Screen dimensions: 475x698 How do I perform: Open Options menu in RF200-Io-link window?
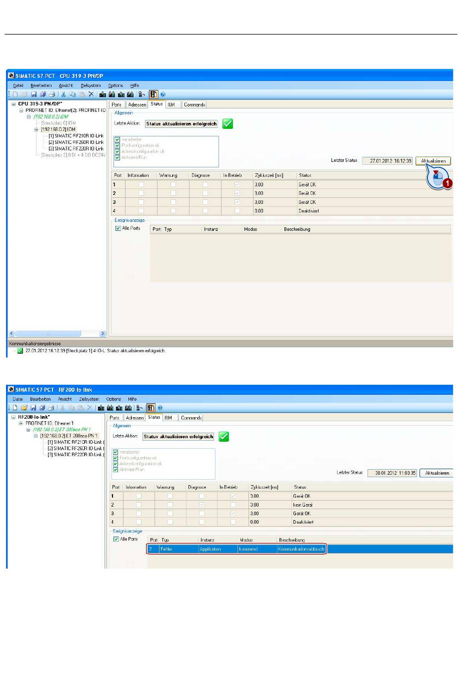pos(113,399)
